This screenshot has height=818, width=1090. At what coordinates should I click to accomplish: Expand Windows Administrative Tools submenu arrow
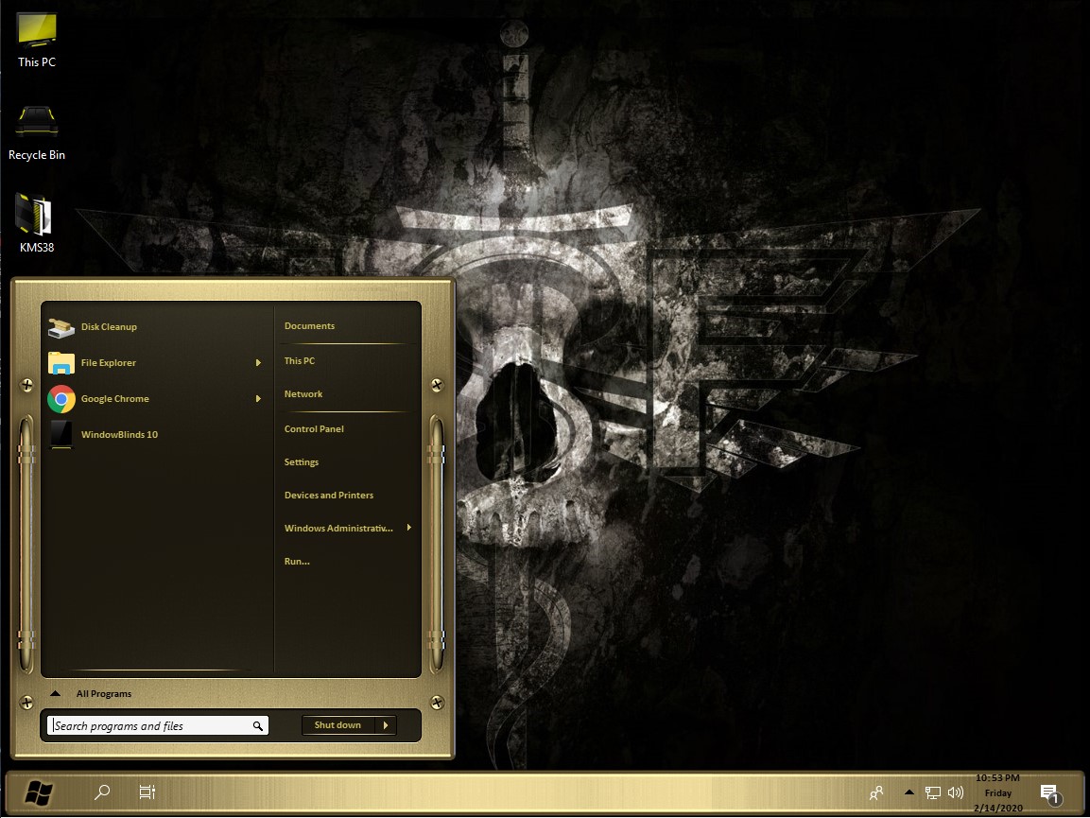click(x=408, y=528)
